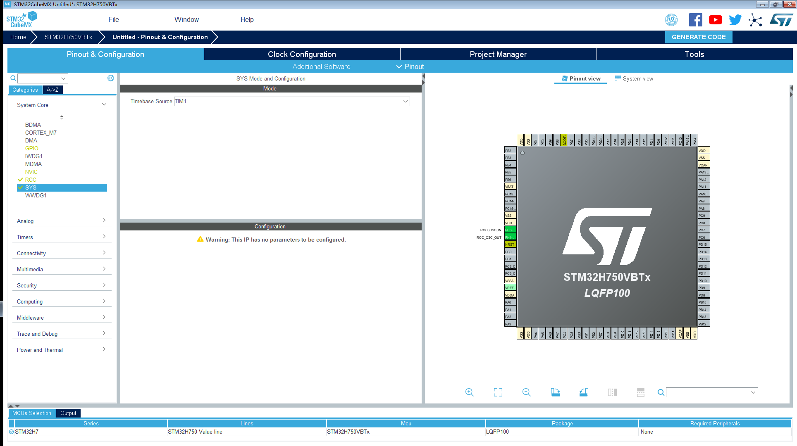
Task: Open the Pinout dropdown menu
Action: click(x=410, y=66)
